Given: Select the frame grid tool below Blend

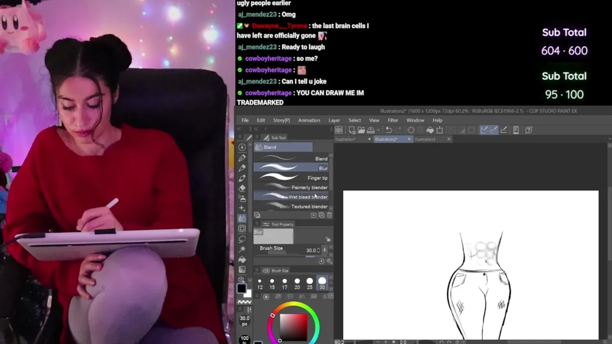Looking at the screenshot, I should point(242,228).
